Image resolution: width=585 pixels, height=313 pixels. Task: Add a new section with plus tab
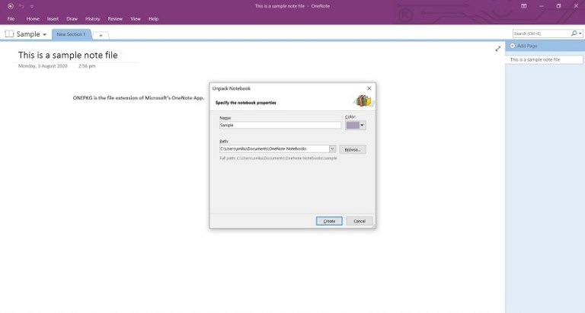point(101,36)
